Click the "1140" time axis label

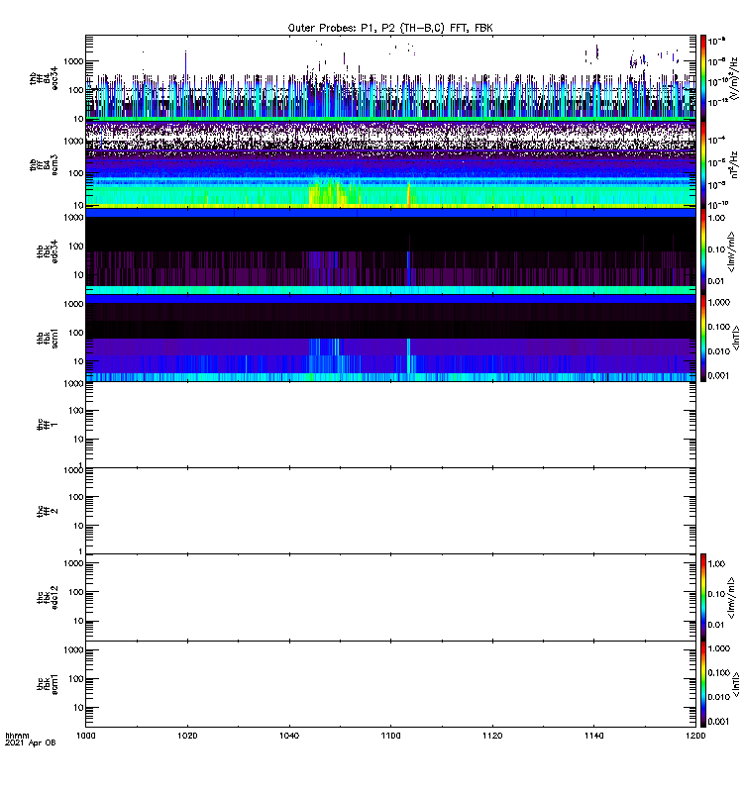tap(593, 736)
